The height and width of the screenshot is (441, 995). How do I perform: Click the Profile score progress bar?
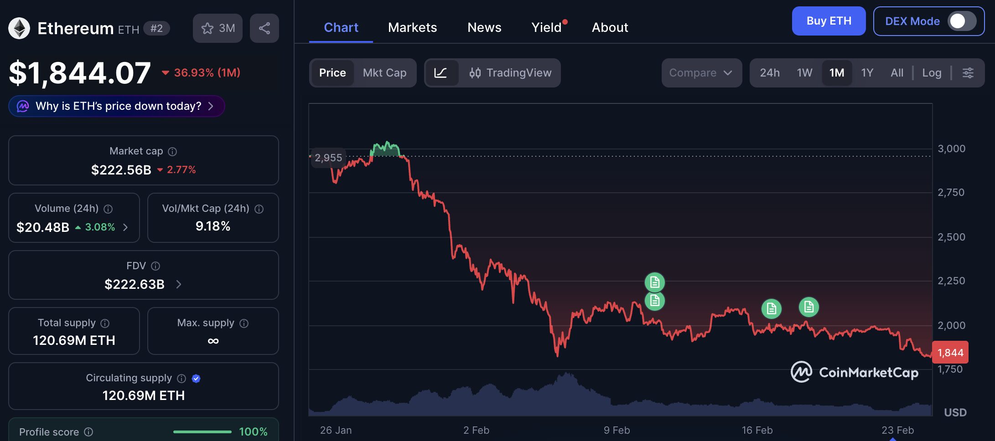(x=202, y=432)
